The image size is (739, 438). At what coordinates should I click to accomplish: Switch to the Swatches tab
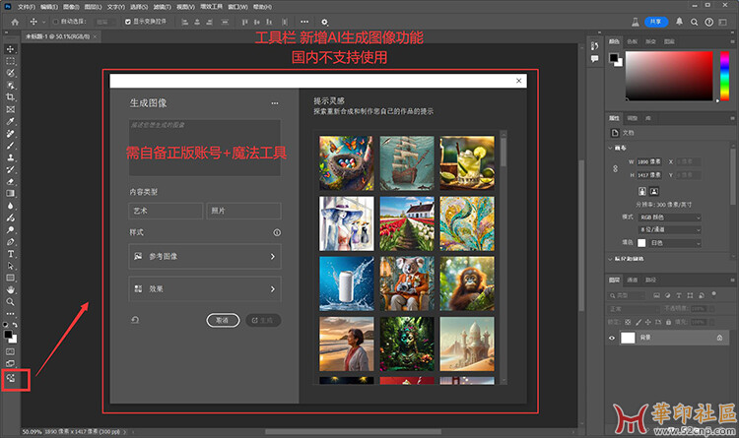pyautogui.click(x=632, y=41)
